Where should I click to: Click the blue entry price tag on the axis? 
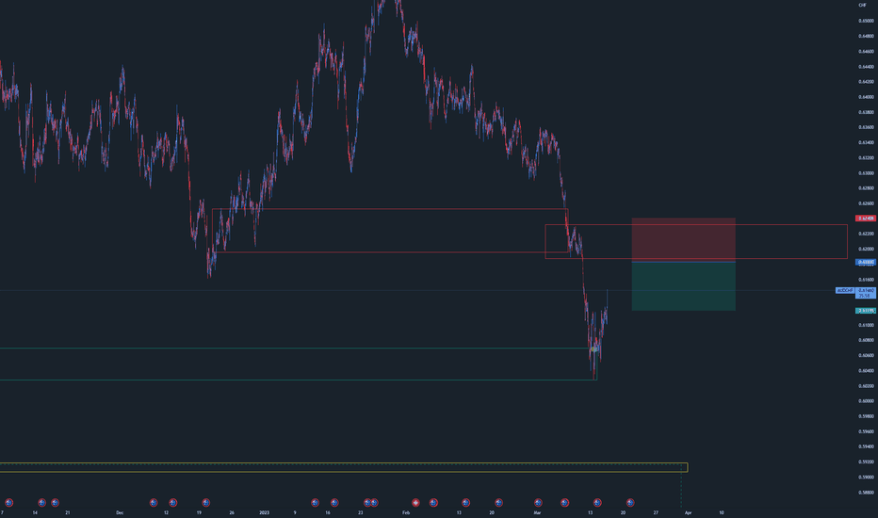866,262
